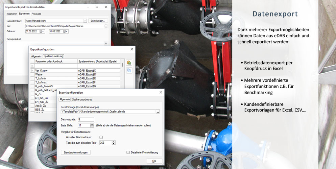
Task: Click the Exportprotokoll scrollbar up arrow
Action: point(106,43)
